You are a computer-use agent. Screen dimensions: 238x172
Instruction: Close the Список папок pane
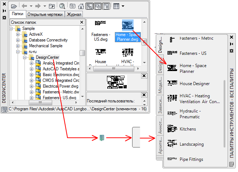82,22
